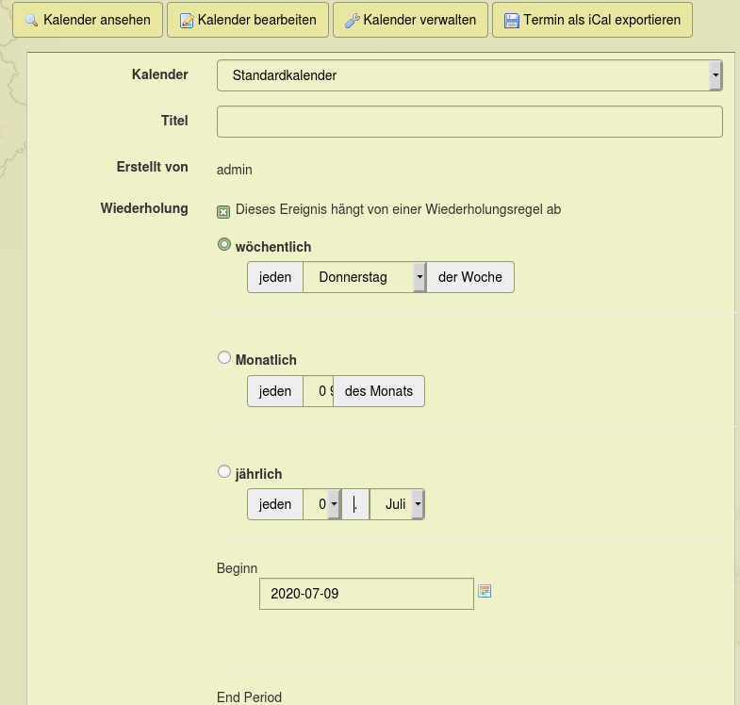The height and width of the screenshot is (705, 740).
Task: Click the des Monats label
Action: point(379,391)
